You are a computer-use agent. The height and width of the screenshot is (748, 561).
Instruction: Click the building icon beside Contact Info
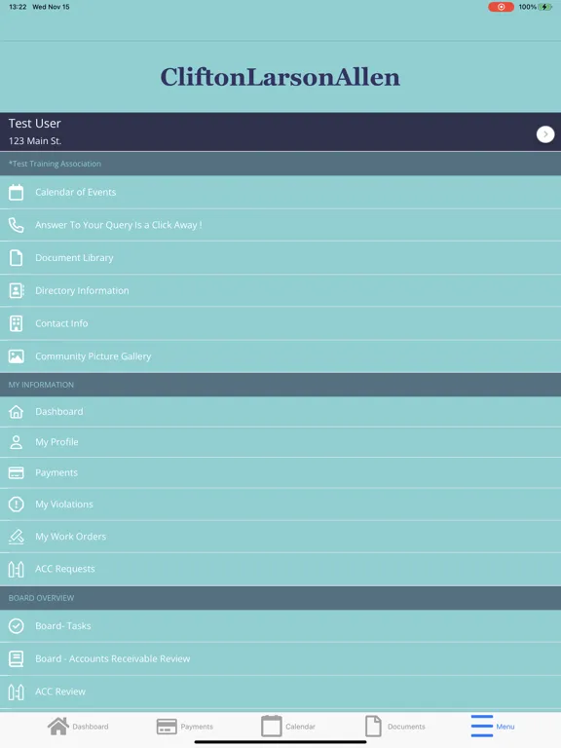click(17, 323)
